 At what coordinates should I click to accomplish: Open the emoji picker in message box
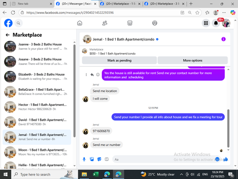click(218, 159)
